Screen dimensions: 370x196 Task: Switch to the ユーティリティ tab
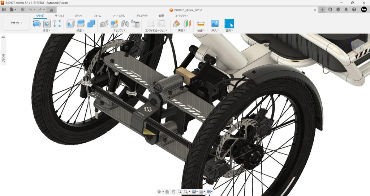click(x=181, y=16)
